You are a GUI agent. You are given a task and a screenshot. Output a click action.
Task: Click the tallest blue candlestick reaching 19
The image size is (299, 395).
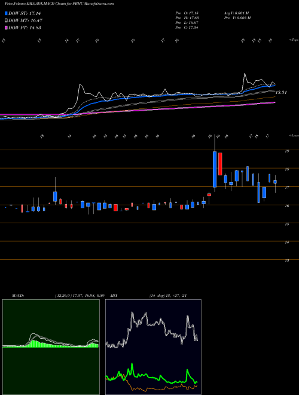click(x=215, y=169)
